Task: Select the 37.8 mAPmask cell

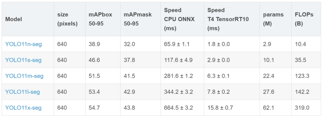Action: 129,60
